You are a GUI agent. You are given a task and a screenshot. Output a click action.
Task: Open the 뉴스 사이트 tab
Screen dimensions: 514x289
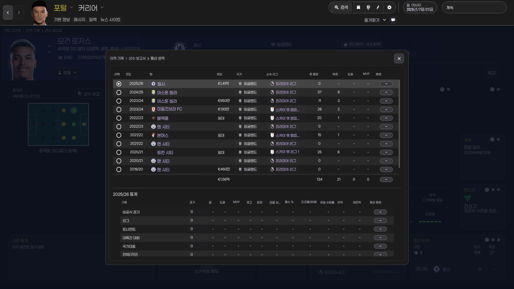pyautogui.click(x=110, y=20)
